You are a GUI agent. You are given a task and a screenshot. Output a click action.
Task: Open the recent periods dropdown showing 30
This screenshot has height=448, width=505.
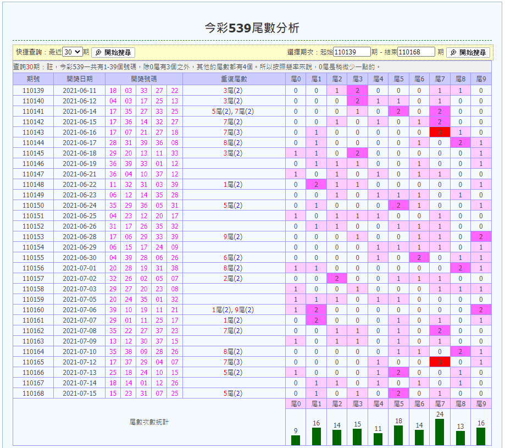(x=73, y=52)
